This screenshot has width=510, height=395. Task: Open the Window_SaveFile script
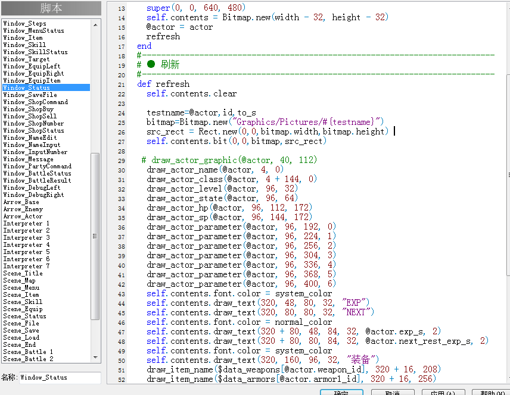30,95
